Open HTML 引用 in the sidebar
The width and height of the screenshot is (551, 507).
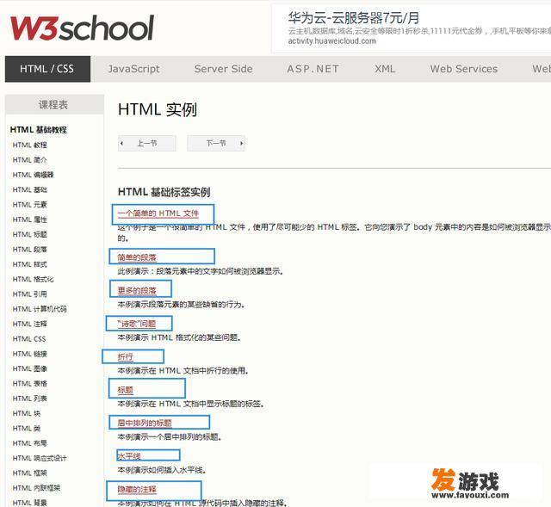pyautogui.click(x=30, y=294)
